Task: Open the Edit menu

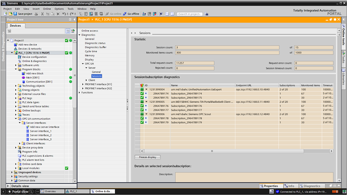Action: [17, 9]
